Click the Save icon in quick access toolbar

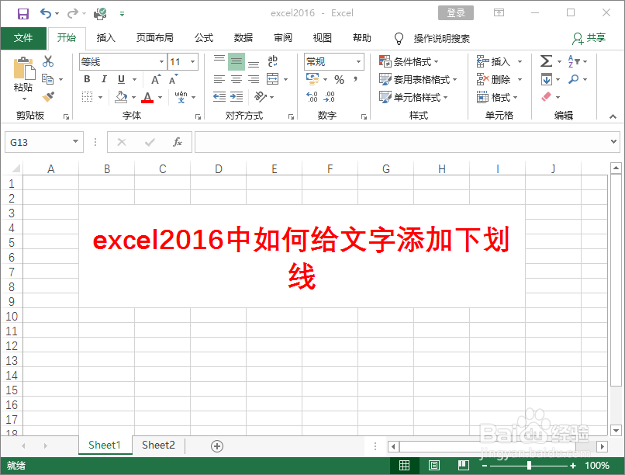click(x=23, y=14)
